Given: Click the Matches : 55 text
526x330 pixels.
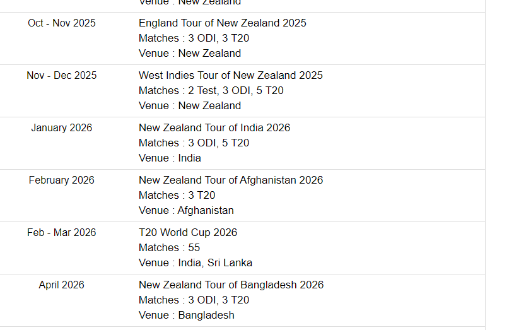Looking at the screenshot, I should tap(169, 248).
